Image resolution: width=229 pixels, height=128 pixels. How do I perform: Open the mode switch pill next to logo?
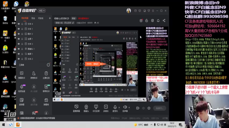42,11
